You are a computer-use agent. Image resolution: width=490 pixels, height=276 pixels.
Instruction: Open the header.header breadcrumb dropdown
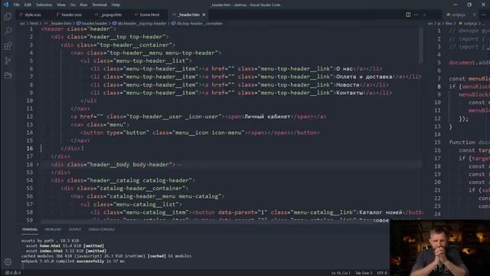[x=92, y=24]
